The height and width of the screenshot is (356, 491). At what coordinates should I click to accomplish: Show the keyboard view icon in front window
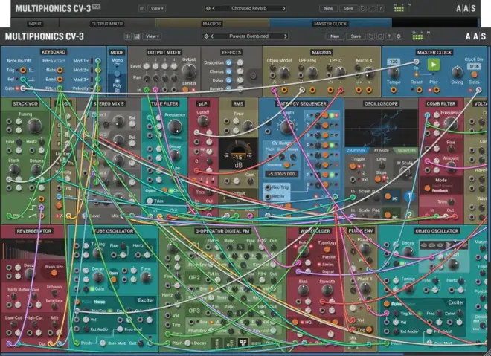click(x=137, y=36)
